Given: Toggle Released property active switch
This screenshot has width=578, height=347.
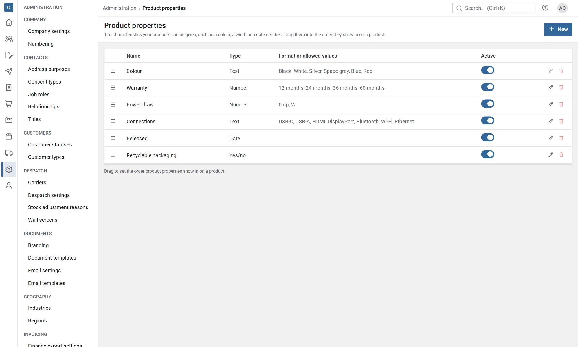Looking at the screenshot, I should point(487,137).
